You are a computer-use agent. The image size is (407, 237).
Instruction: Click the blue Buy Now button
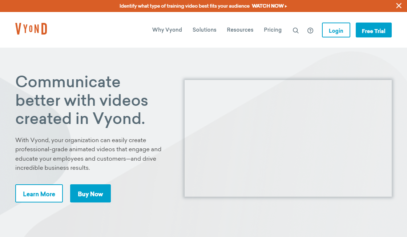tap(90, 193)
